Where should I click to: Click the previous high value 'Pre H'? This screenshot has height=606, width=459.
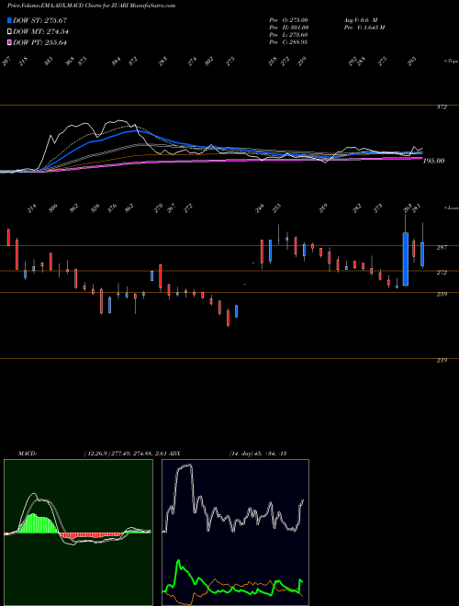(288, 28)
